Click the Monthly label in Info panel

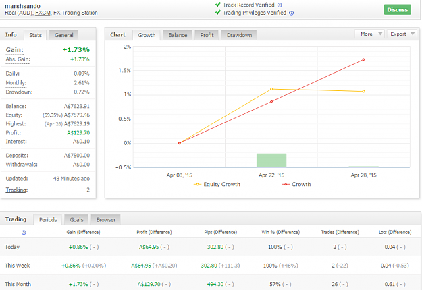(x=16, y=83)
